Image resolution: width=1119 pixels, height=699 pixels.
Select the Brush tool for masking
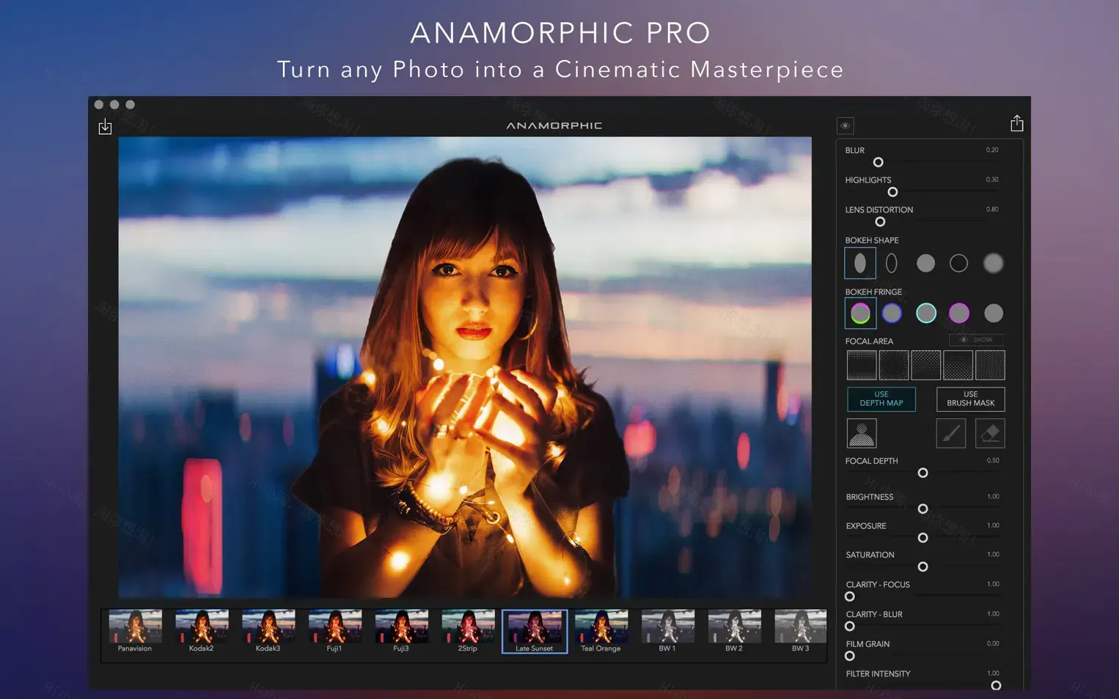coord(951,433)
